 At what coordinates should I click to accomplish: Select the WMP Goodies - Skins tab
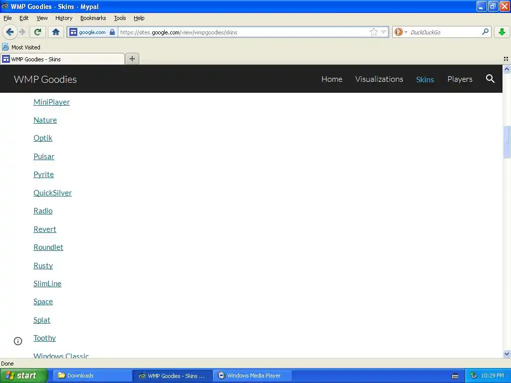62,59
